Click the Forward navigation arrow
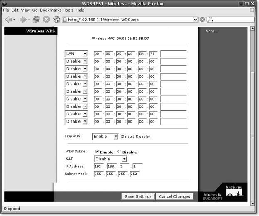The image size is (259, 216). point(23,20)
